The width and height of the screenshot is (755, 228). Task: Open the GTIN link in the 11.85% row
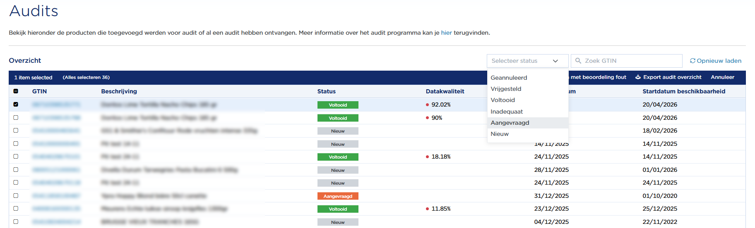click(x=56, y=209)
